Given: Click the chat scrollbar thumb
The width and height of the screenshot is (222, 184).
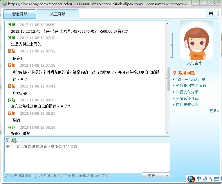Looking at the screenshot, I should coord(167,79).
